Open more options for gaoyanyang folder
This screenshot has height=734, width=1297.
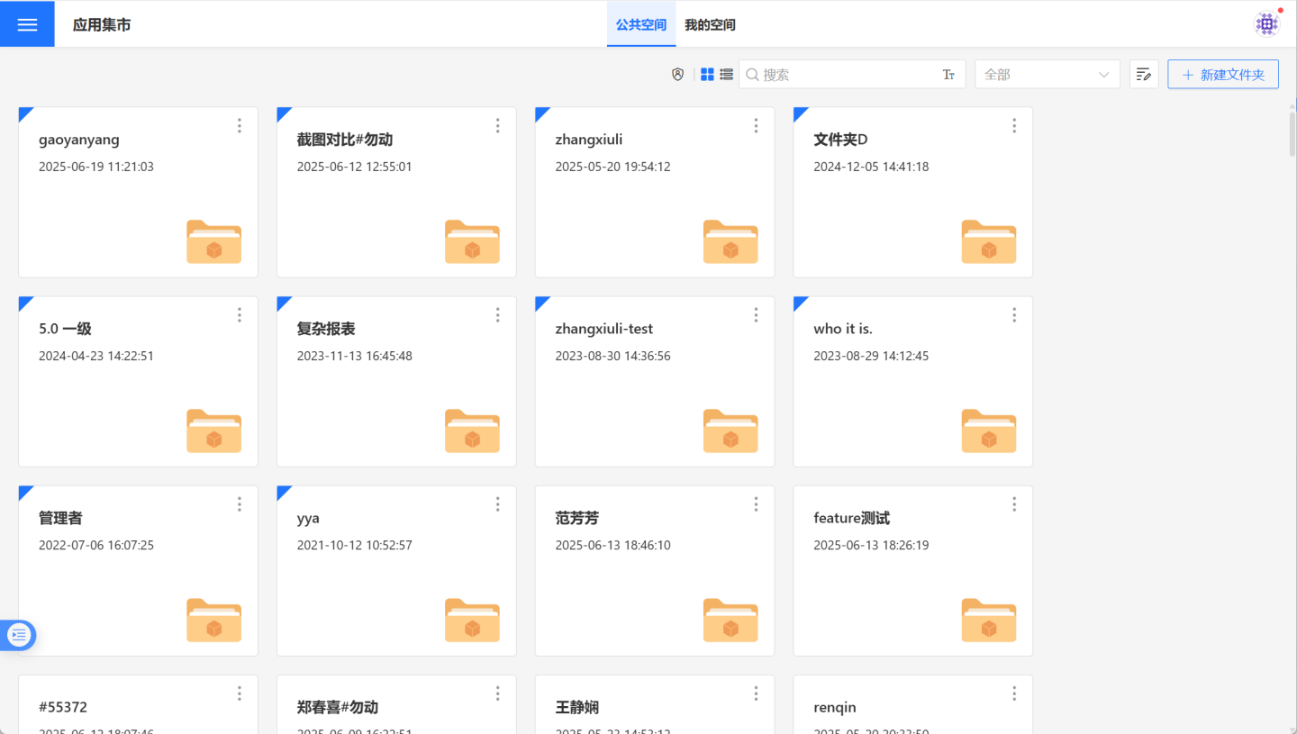pos(240,126)
